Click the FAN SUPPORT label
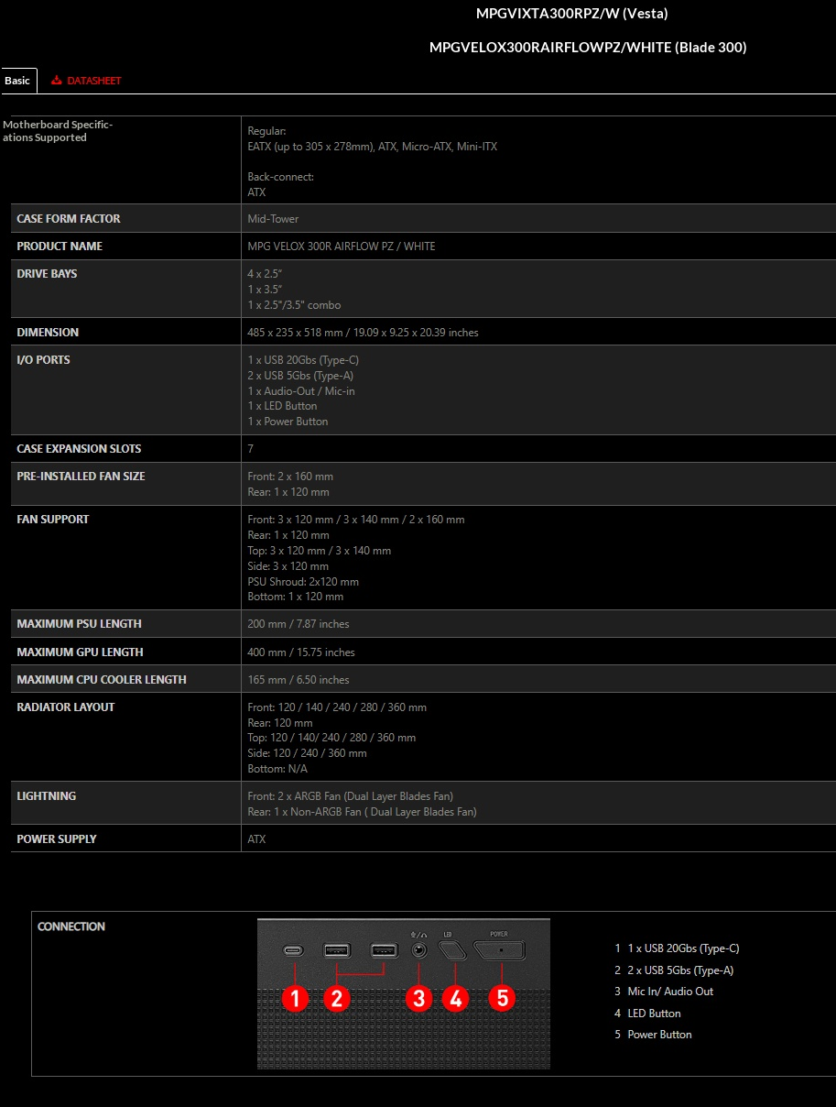Image resolution: width=836 pixels, height=1107 pixels. tap(53, 520)
